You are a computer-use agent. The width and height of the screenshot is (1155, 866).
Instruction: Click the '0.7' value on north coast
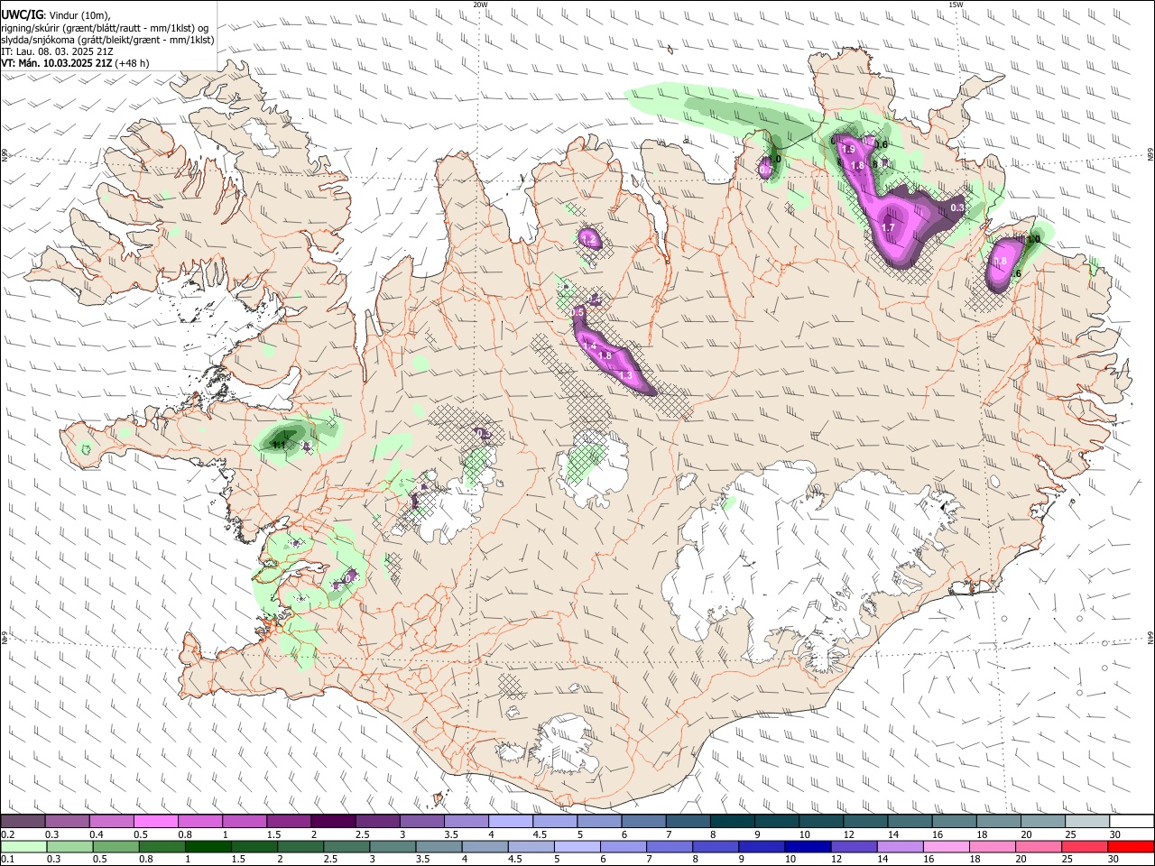[x=765, y=170]
